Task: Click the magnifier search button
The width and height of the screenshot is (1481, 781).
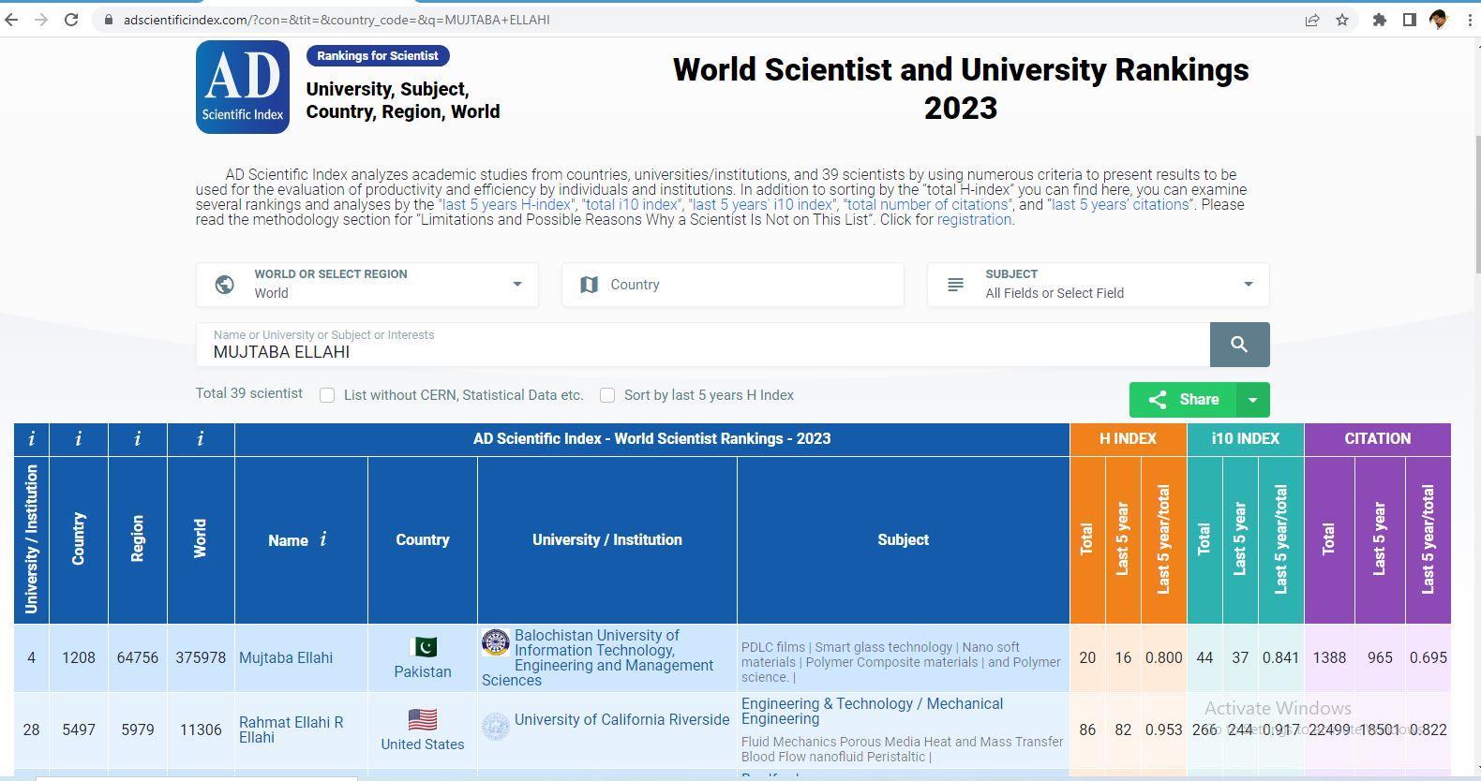Action: pos(1239,345)
